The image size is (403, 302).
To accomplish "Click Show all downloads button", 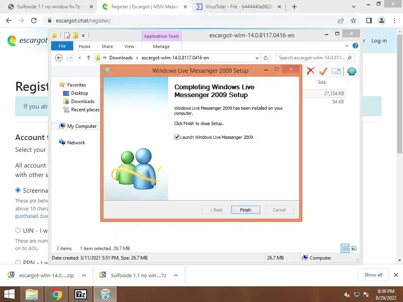I will pos(373,275).
